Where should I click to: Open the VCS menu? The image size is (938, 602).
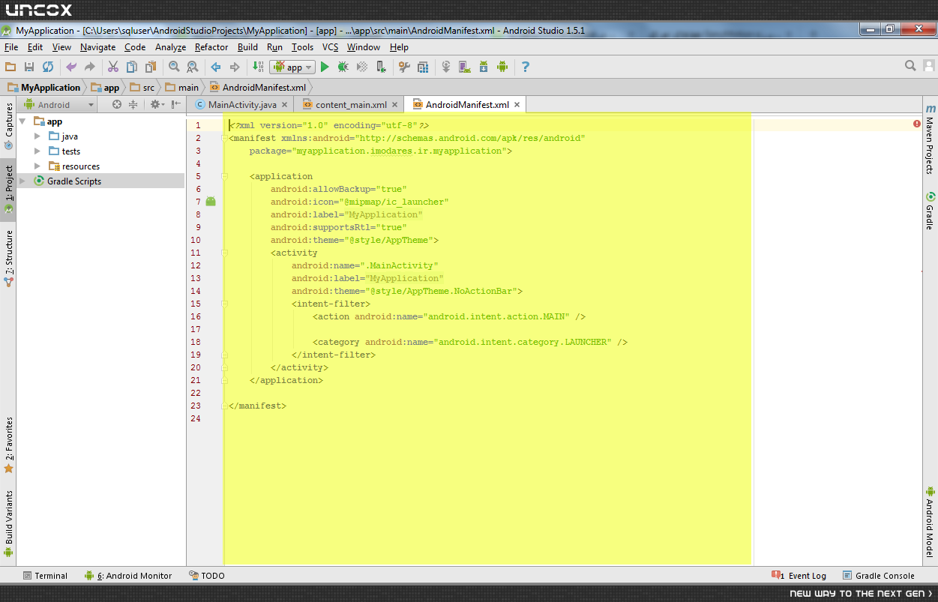tap(330, 46)
